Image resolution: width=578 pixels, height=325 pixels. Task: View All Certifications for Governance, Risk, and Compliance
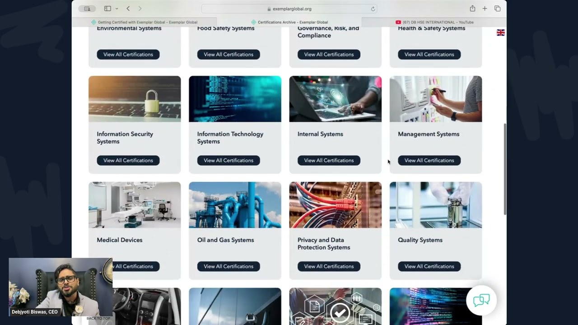329,55
